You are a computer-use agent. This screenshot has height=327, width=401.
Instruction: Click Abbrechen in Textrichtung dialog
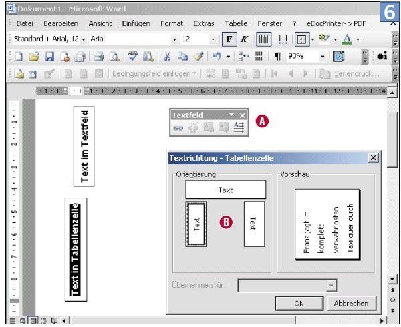[352, 304]
